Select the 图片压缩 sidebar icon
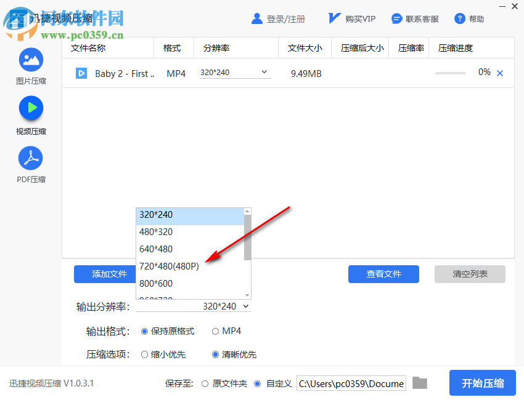Image resolution: width=524 pixels, height=400 pixels. (x=31, y=58)
